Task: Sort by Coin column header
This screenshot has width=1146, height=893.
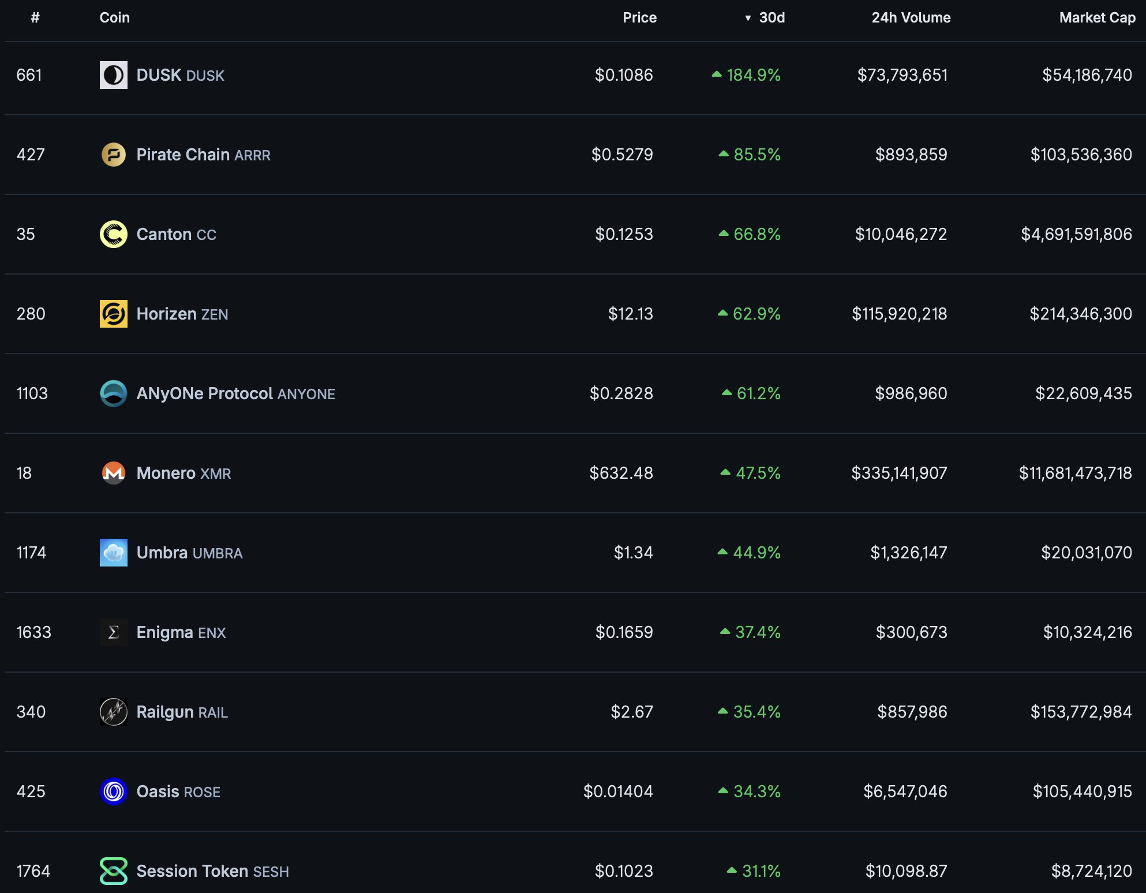Action: (x=114, y=18)
